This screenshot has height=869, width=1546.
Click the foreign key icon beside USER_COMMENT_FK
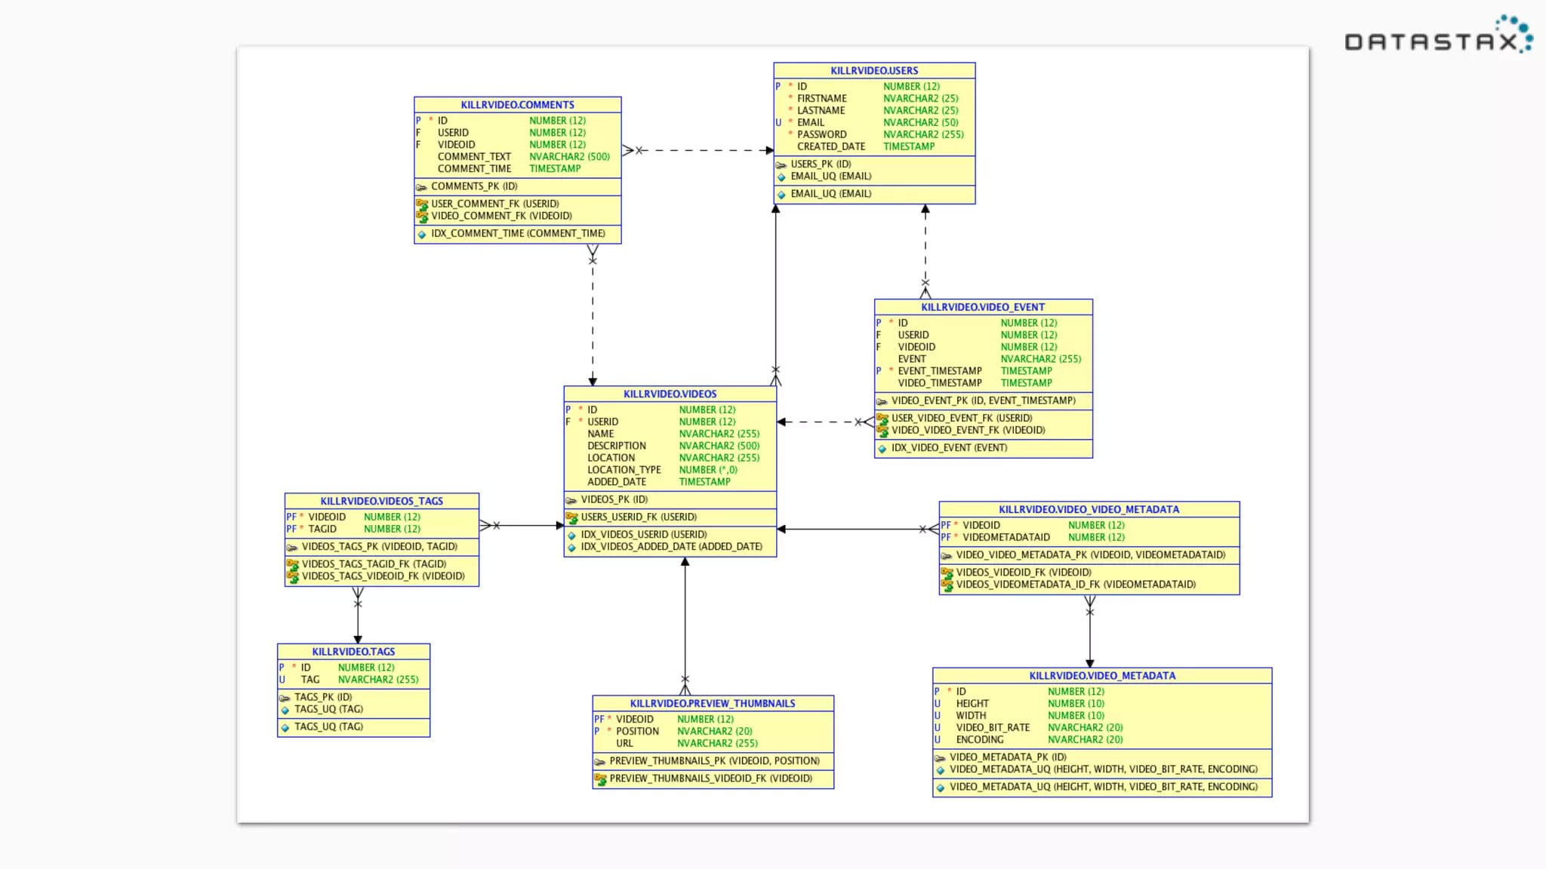coord(422,204)
